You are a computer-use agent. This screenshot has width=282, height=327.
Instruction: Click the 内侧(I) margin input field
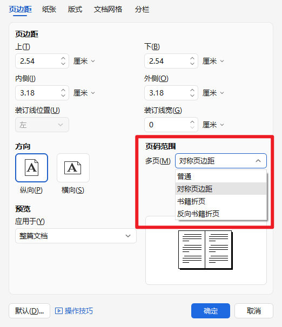(x=42, y=93)
